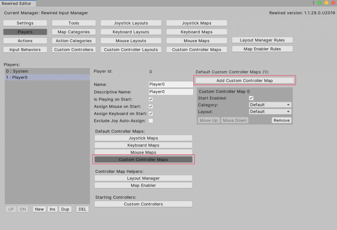Open the Category dropdown
This screenshot has width=337, height=230.
click(270, 105)
